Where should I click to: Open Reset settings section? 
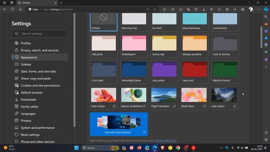(40, 135)
